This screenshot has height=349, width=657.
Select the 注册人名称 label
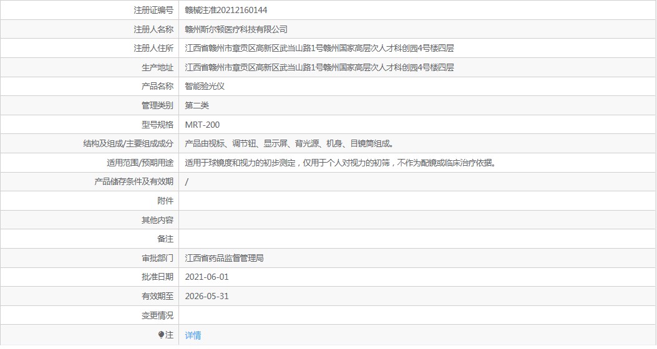pyautogui.click(x=153, y=29)
